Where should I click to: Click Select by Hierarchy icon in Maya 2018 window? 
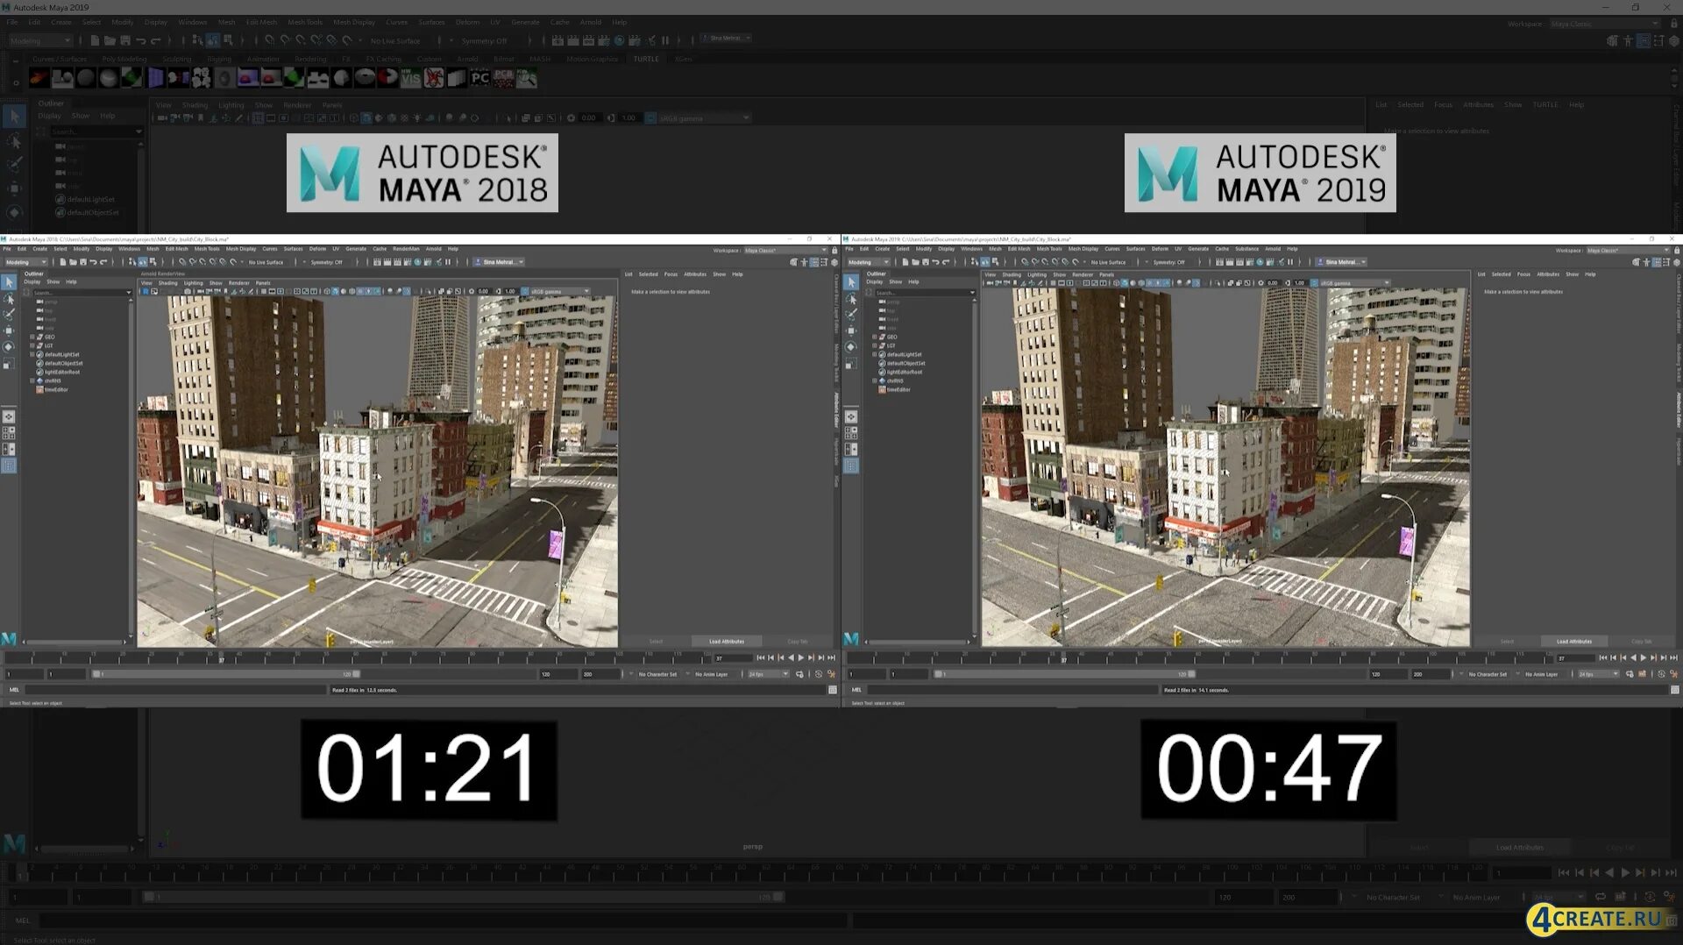[x=131, y=262]
